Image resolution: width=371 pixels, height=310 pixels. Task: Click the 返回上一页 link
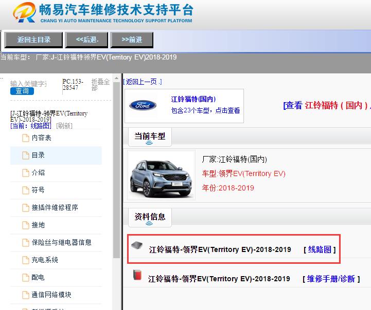pyautogui.click(x=143, y=82)
